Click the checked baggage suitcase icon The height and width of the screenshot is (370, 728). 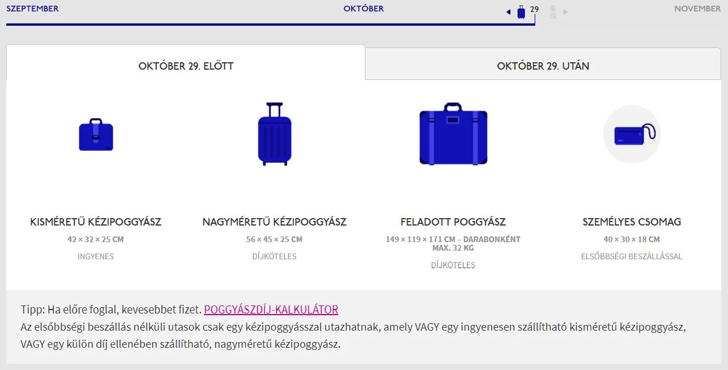coord(453,135)
